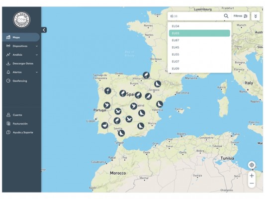Open the Filtros filter options

tap(240, 16)
